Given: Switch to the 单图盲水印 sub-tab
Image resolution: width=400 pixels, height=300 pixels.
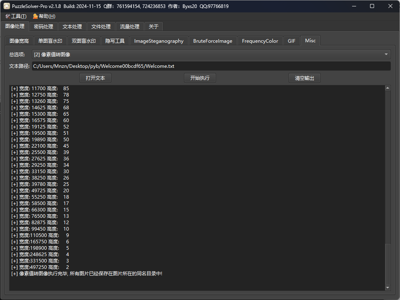Looking at the screenshot, I should click(x=50, y=41).
